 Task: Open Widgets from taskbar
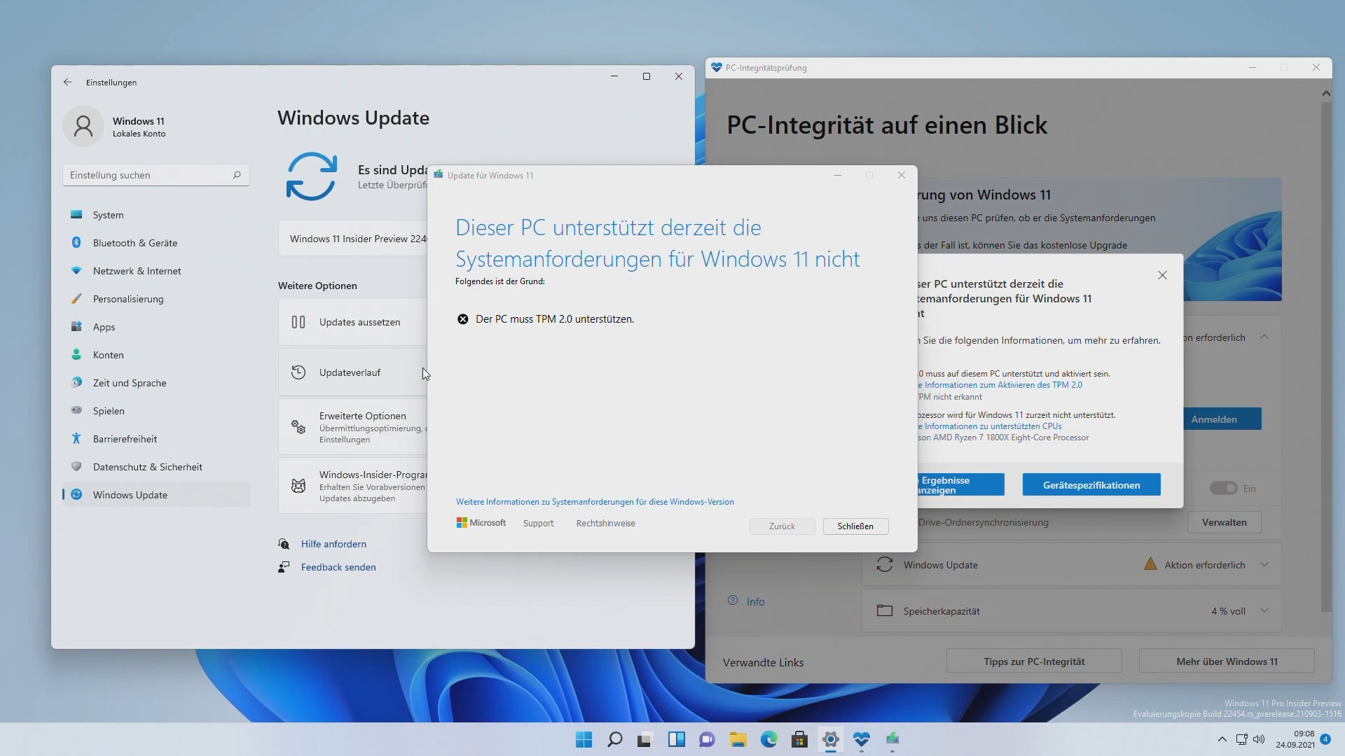[x=676, y=740]
